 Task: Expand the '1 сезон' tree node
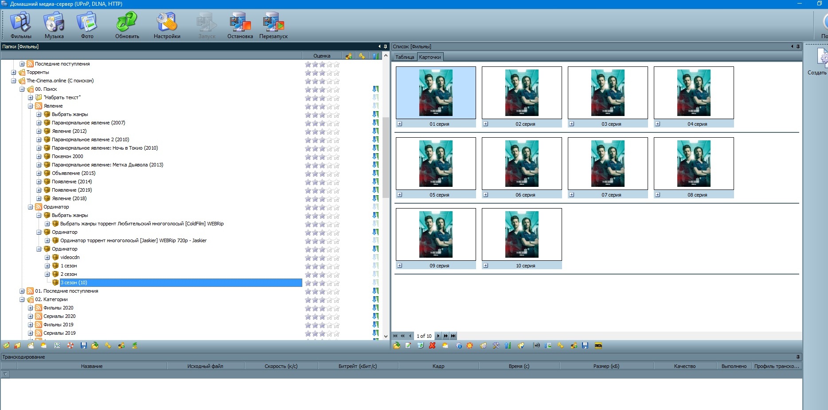[x=47, y=266]
